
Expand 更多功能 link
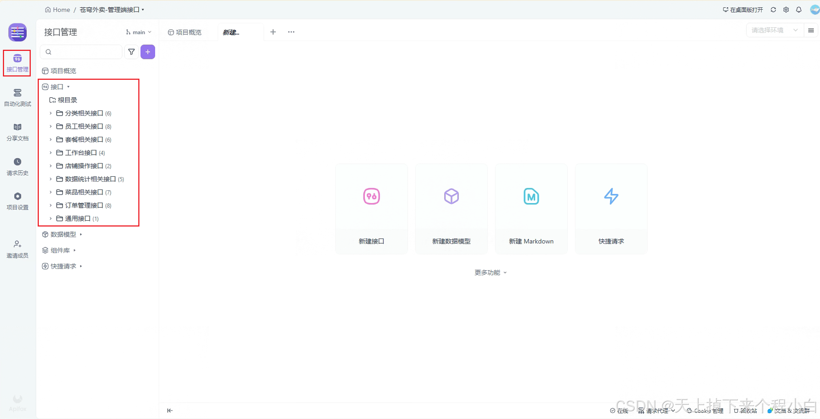point(490,272)
